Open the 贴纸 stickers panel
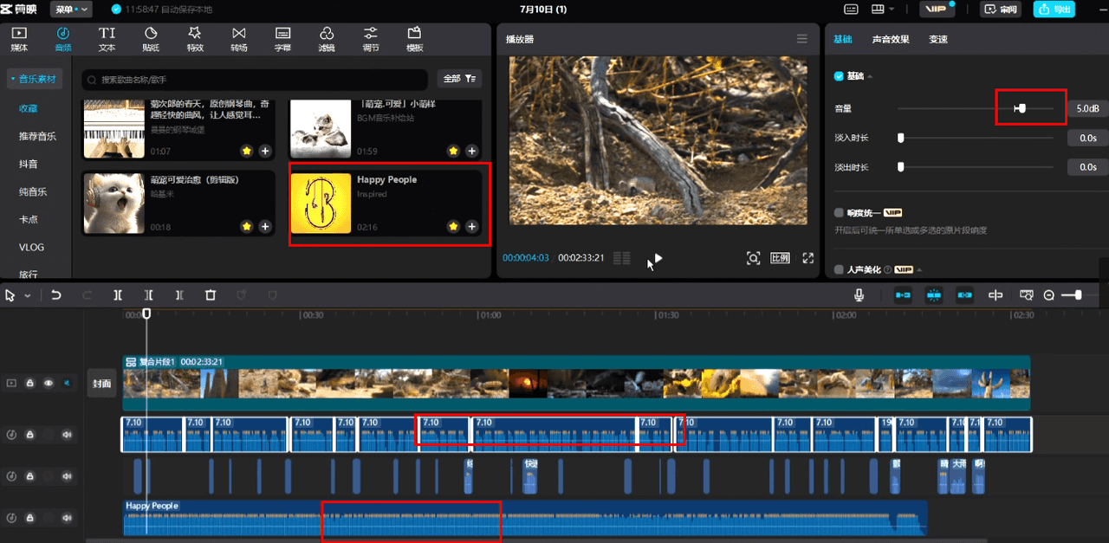 pos(151,39)
